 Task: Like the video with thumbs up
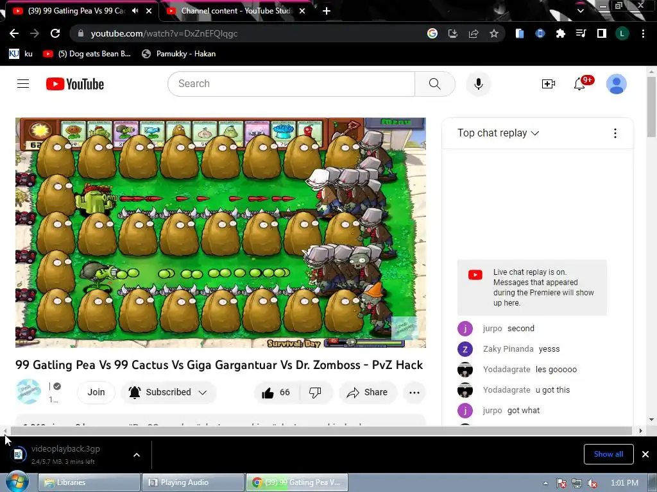276,392
